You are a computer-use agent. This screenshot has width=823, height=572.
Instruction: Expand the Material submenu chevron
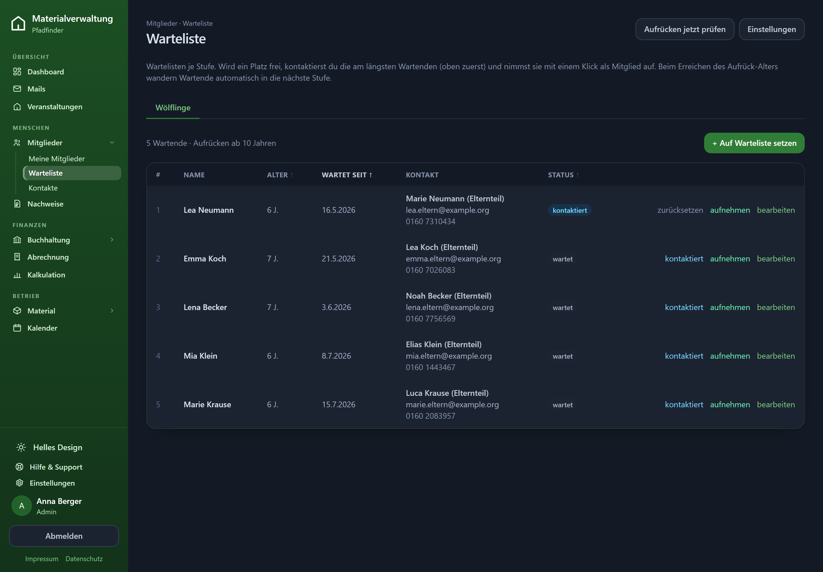[112, 311]
